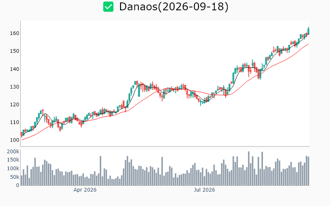
Task: Click the green checkmark icon beside Danaos
Action: [108, 7]
